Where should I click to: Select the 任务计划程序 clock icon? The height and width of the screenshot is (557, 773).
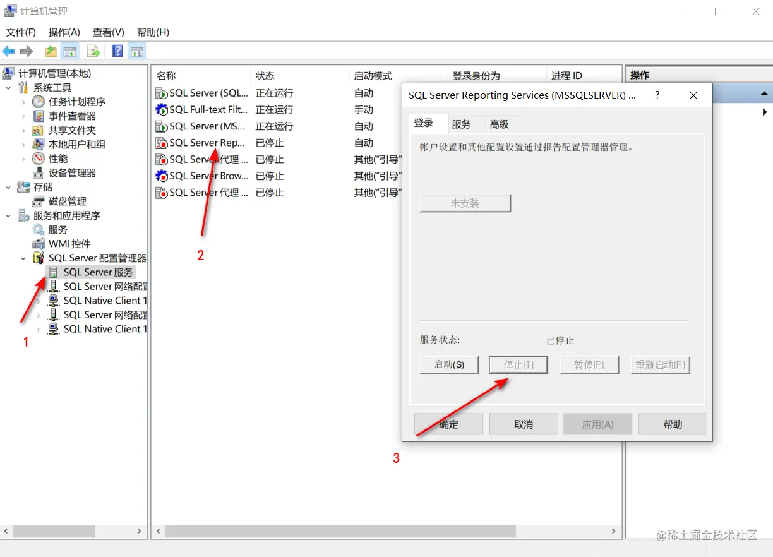tap(39, 102)
